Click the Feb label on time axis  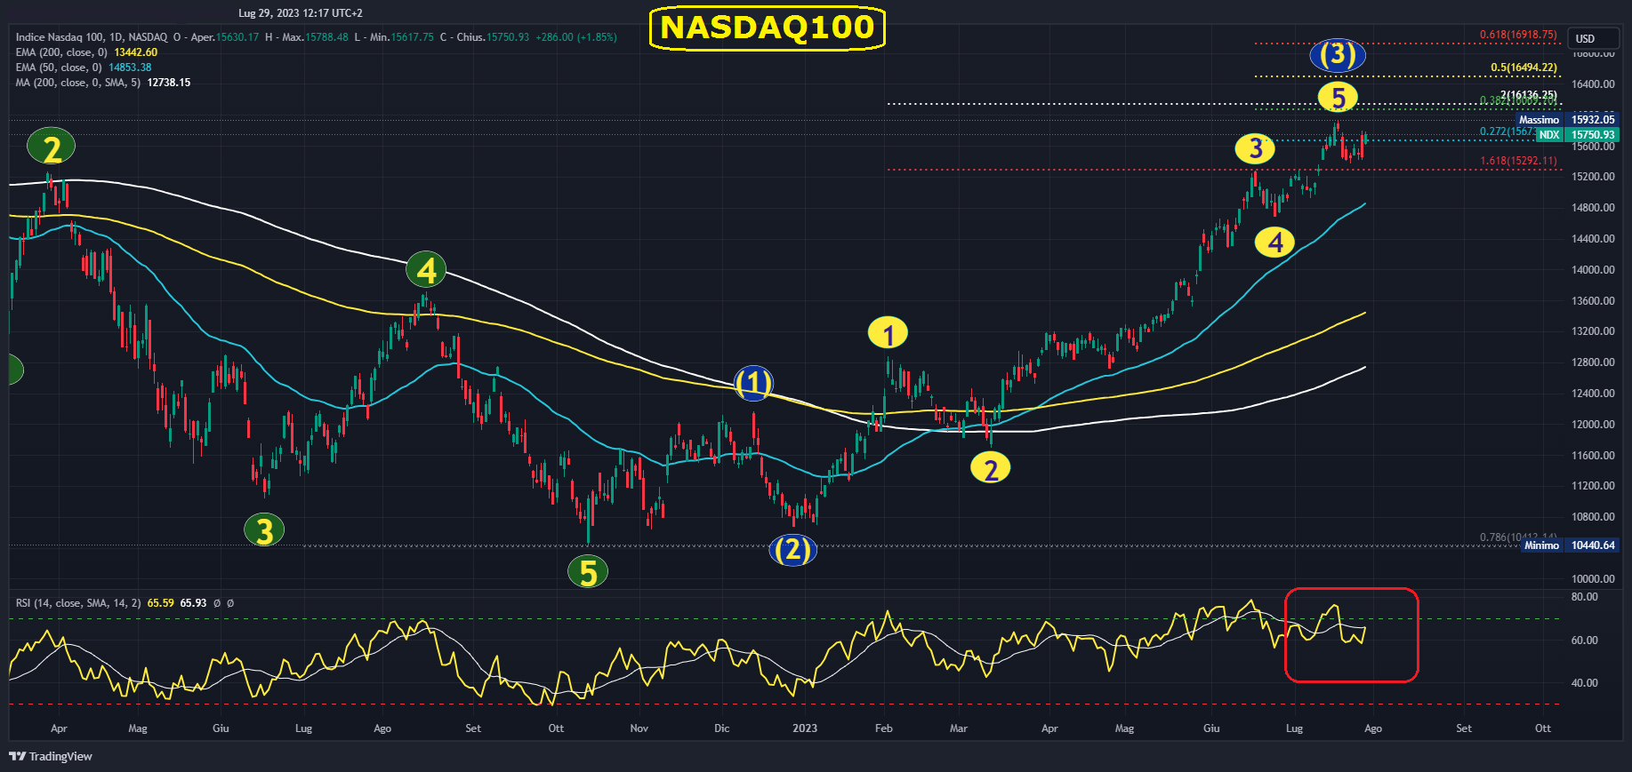(x=884, y=728)
